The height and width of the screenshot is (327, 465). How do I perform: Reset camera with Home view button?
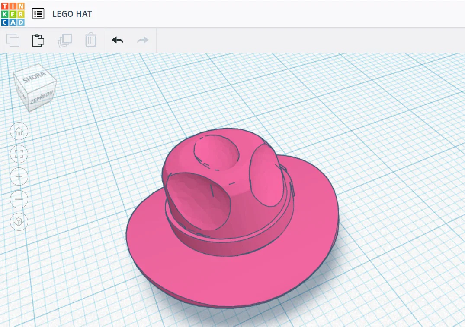[19, 131]
